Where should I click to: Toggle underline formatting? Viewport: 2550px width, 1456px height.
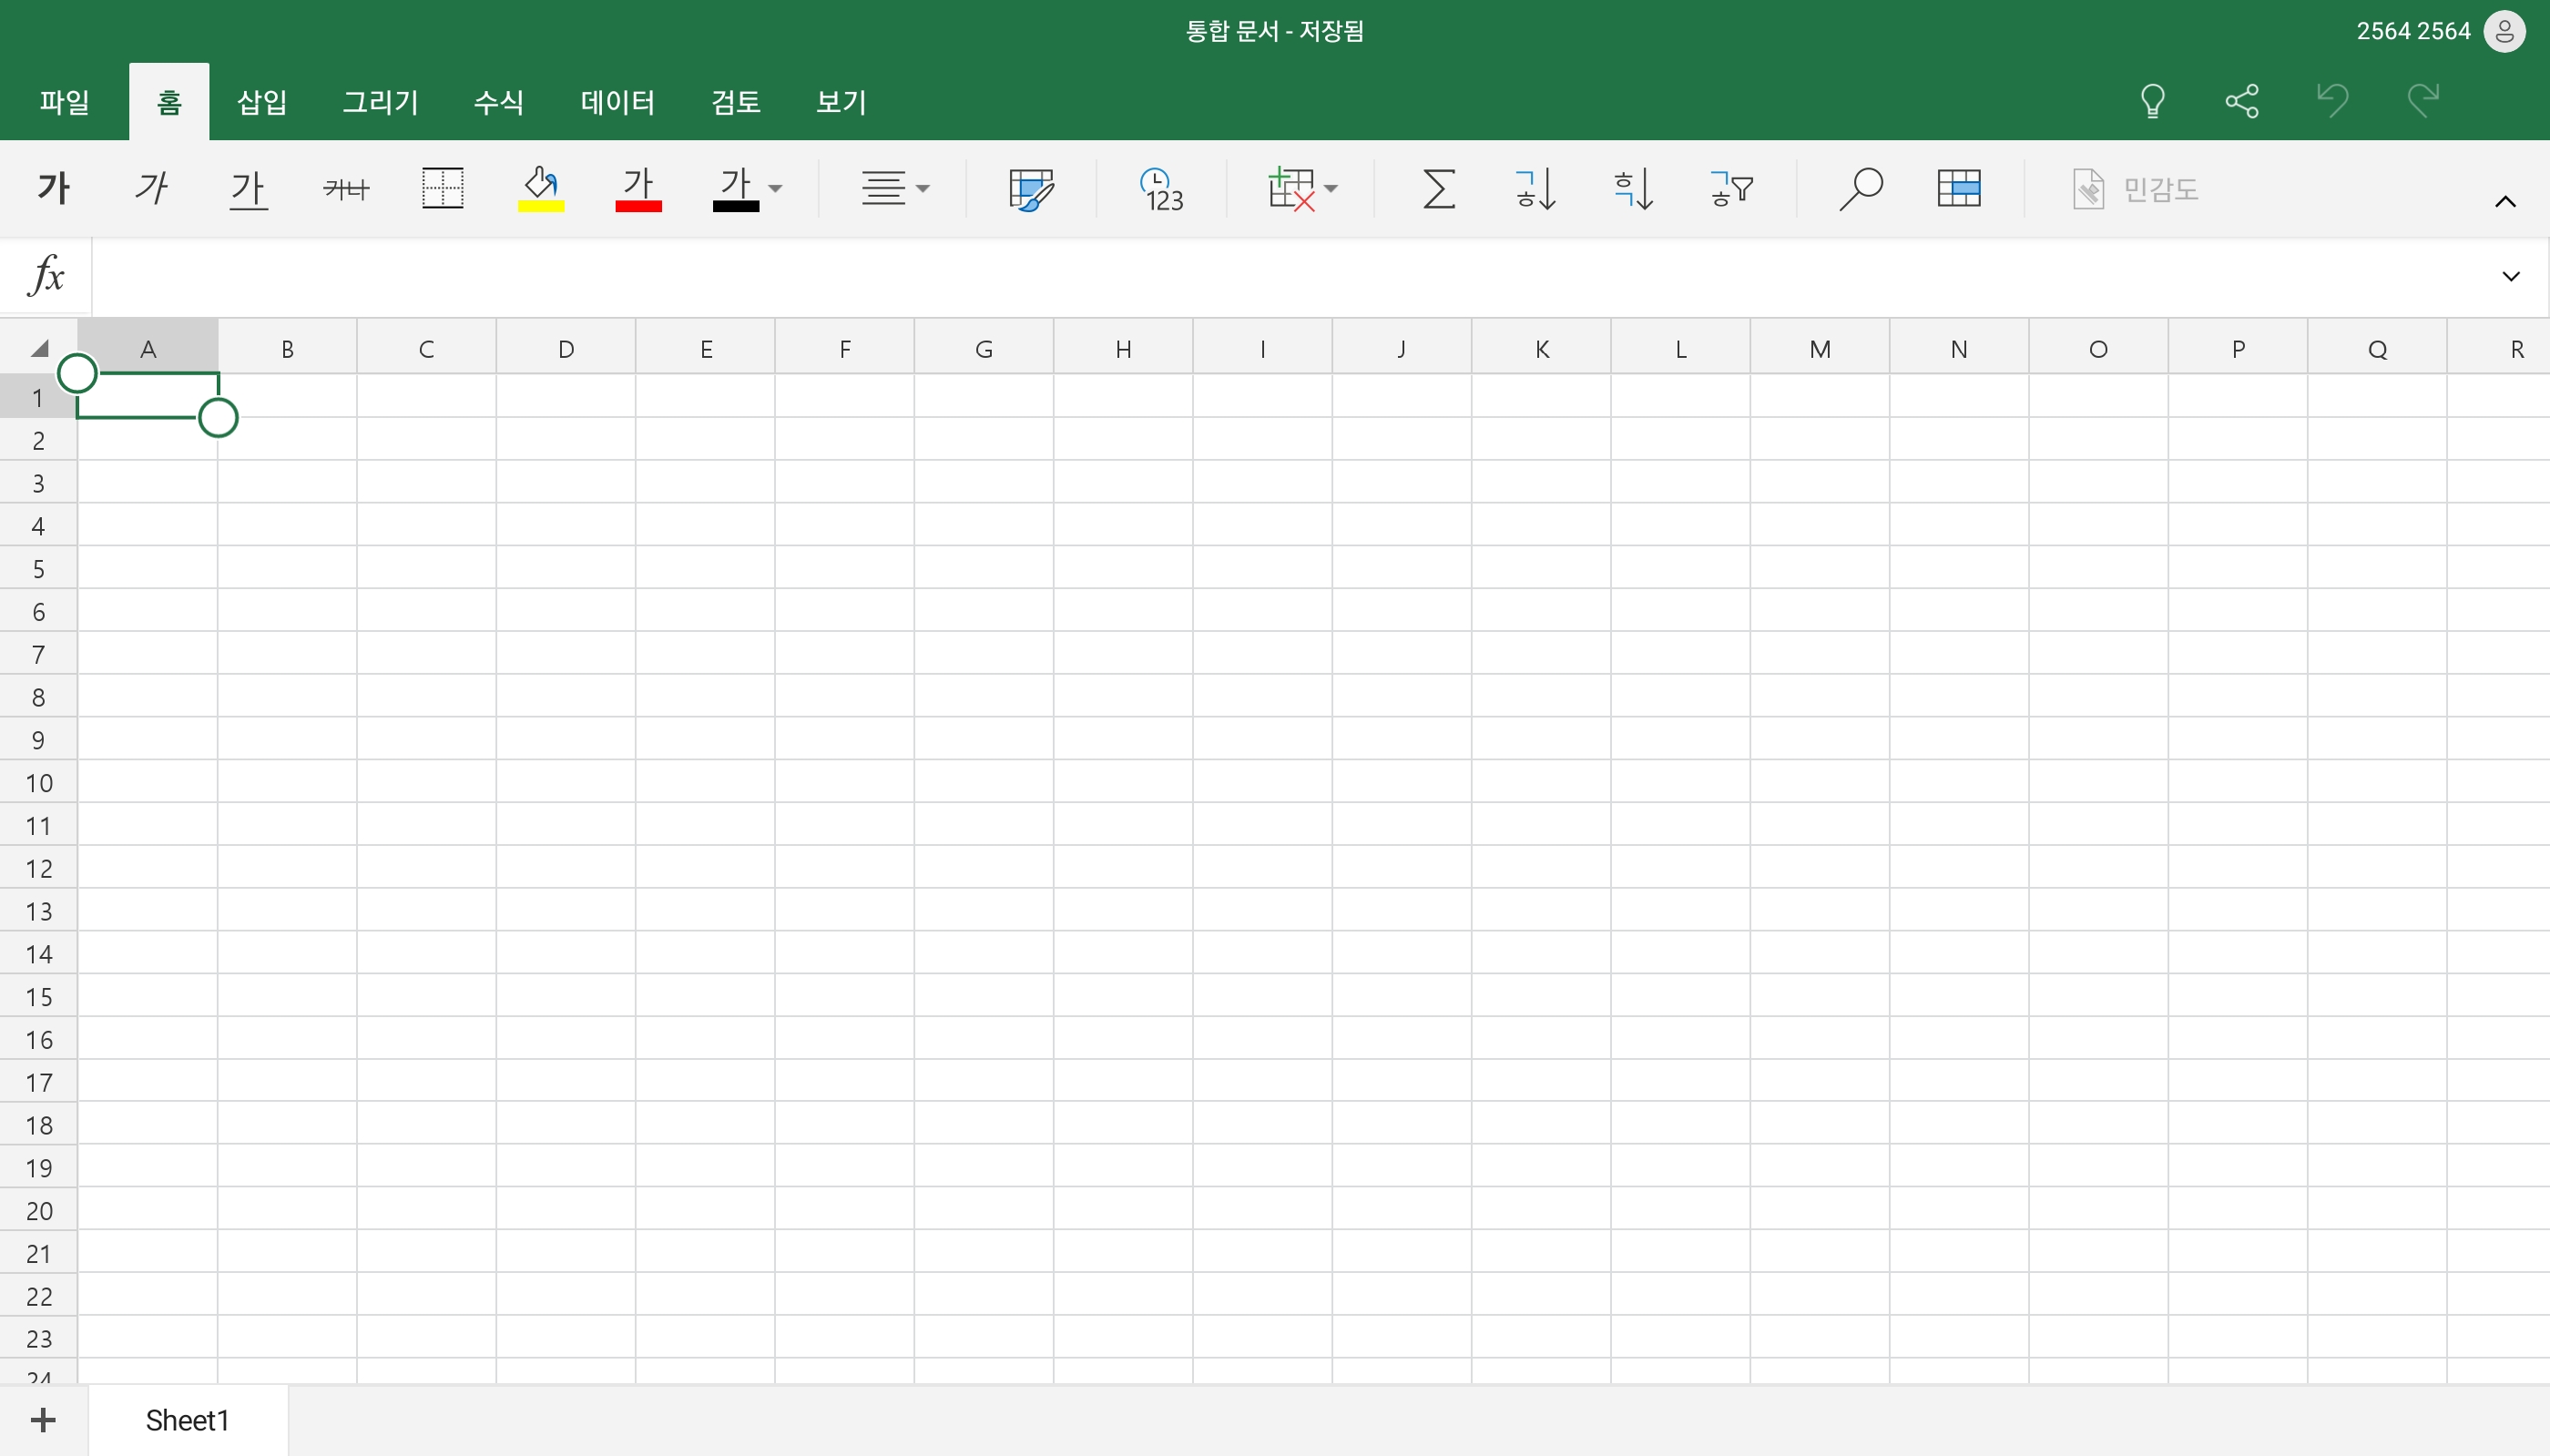point(248,188)
